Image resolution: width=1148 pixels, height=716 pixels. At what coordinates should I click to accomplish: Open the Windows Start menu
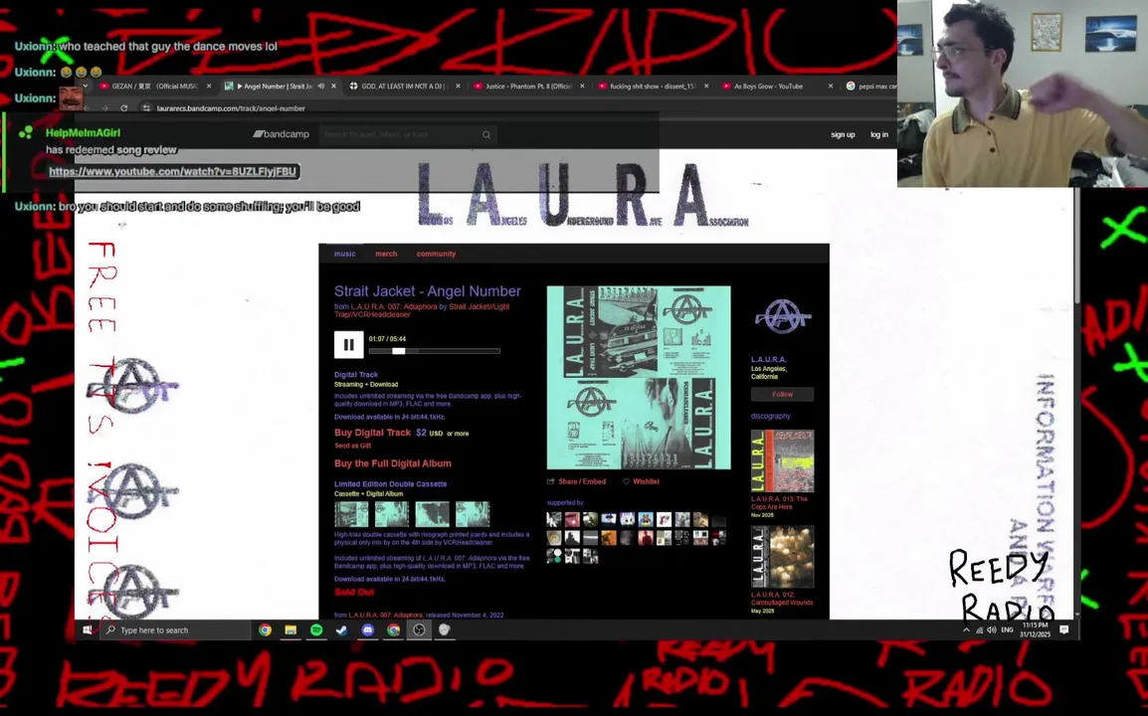[88, 630]
